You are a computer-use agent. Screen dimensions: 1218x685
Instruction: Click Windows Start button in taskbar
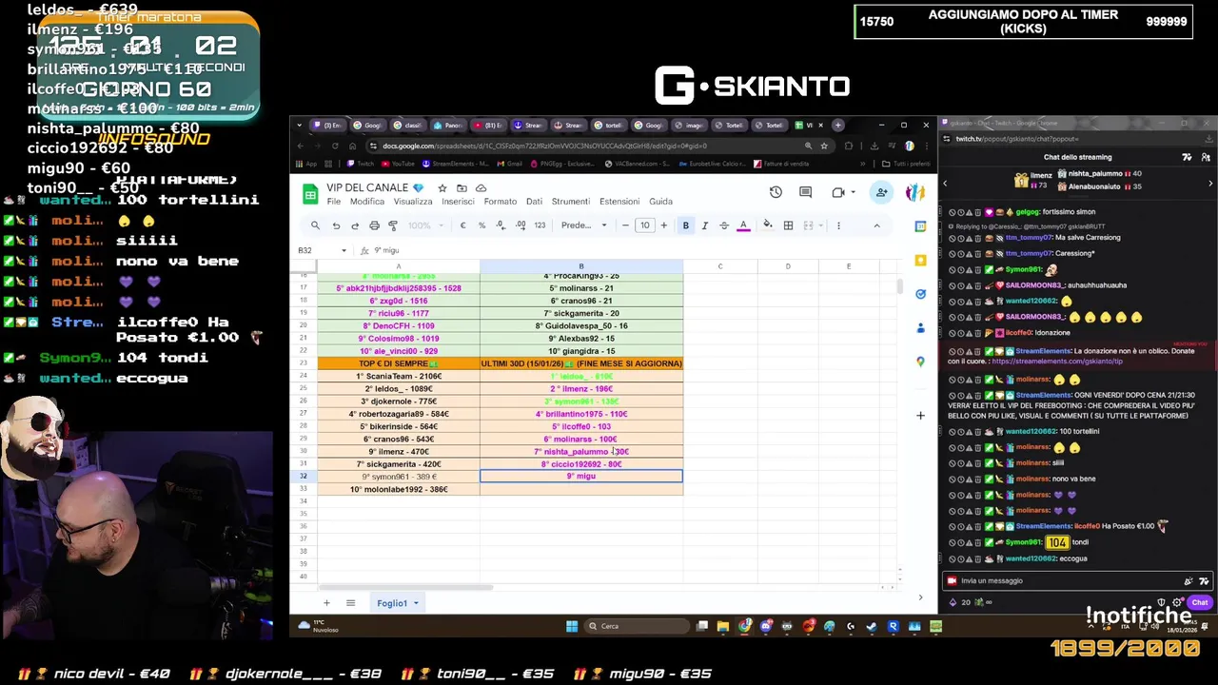(572, 626)
